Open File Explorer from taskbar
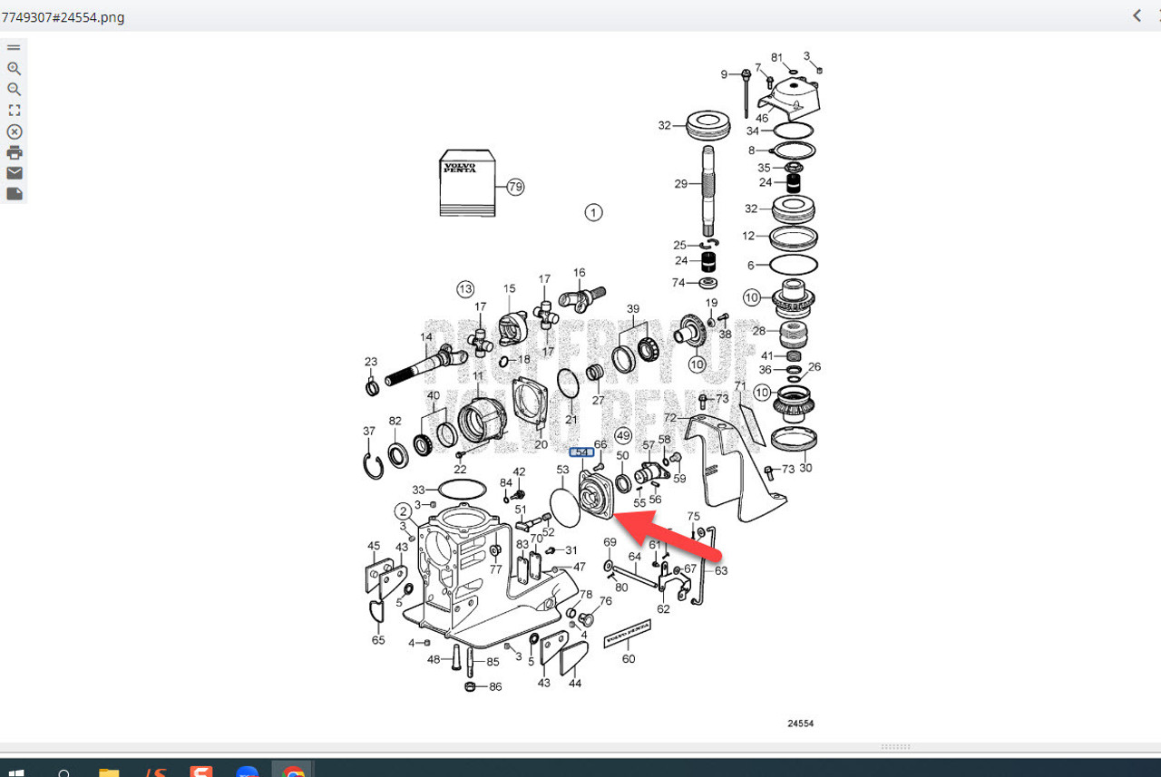This screenshot has height=777, width=1161. click(109, 772)
